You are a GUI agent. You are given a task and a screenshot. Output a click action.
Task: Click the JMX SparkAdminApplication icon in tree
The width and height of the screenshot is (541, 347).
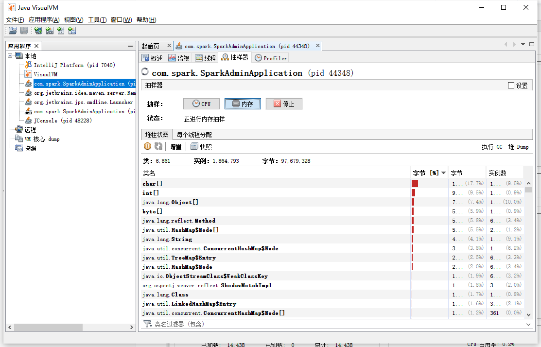point(28,111)
